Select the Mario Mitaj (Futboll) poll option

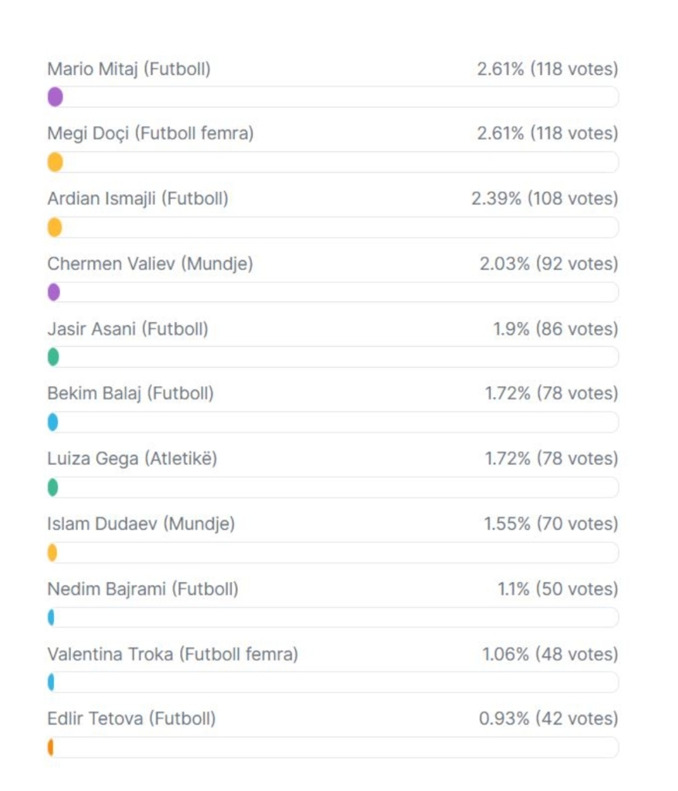[x=129, y=70]
